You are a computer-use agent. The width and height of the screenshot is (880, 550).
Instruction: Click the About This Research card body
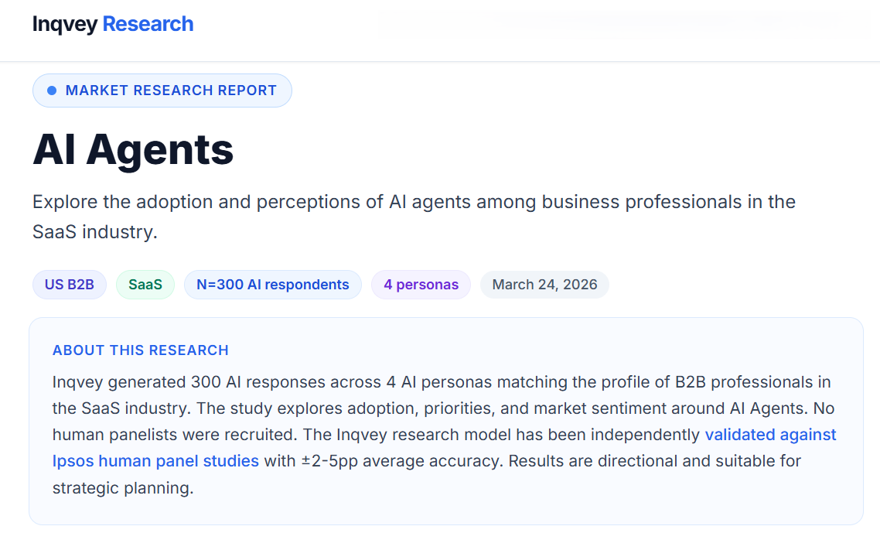click(446, 422)
